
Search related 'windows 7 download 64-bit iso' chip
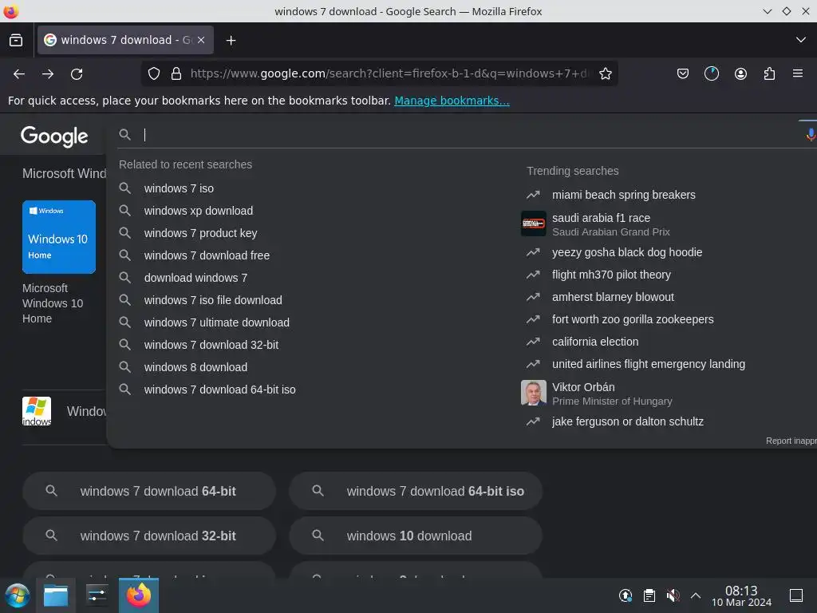[x=416, y=491]
